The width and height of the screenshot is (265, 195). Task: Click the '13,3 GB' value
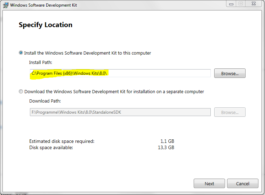[x=166, y=147]
